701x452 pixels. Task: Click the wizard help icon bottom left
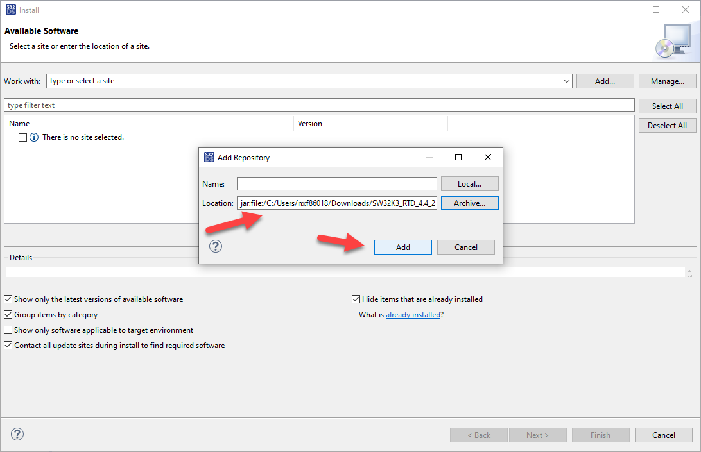pyautogui.click(x=17, y=434)
